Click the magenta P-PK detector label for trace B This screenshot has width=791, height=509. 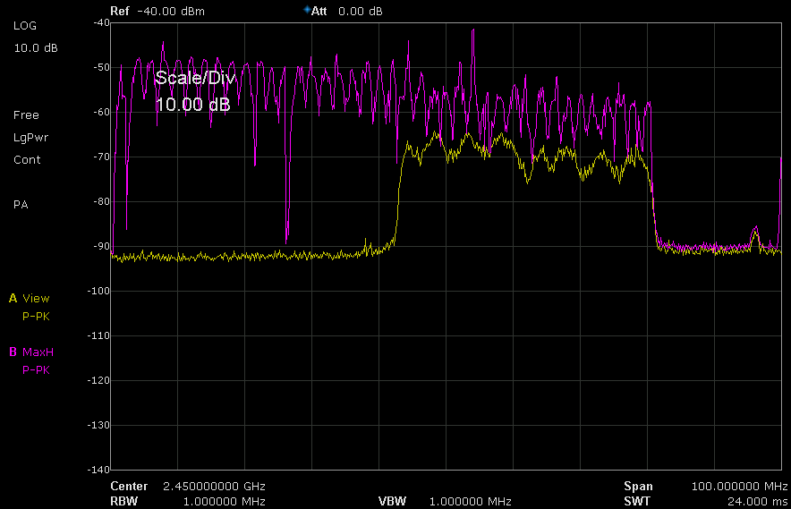coord(36,369)
